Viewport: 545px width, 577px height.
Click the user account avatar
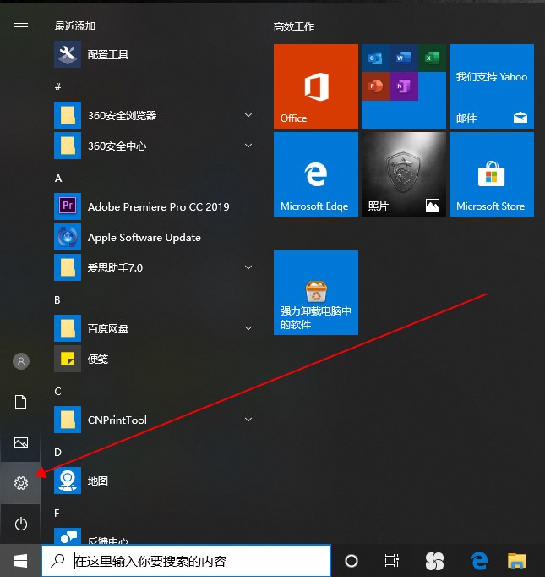click(x=21, y=361)
